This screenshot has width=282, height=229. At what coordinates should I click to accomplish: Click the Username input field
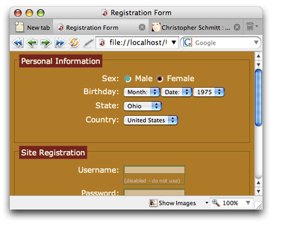pos(154,170)
